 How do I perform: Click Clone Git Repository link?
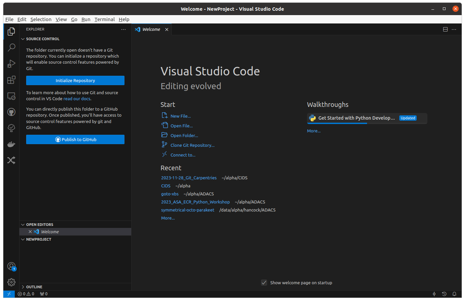pos(192,145)
